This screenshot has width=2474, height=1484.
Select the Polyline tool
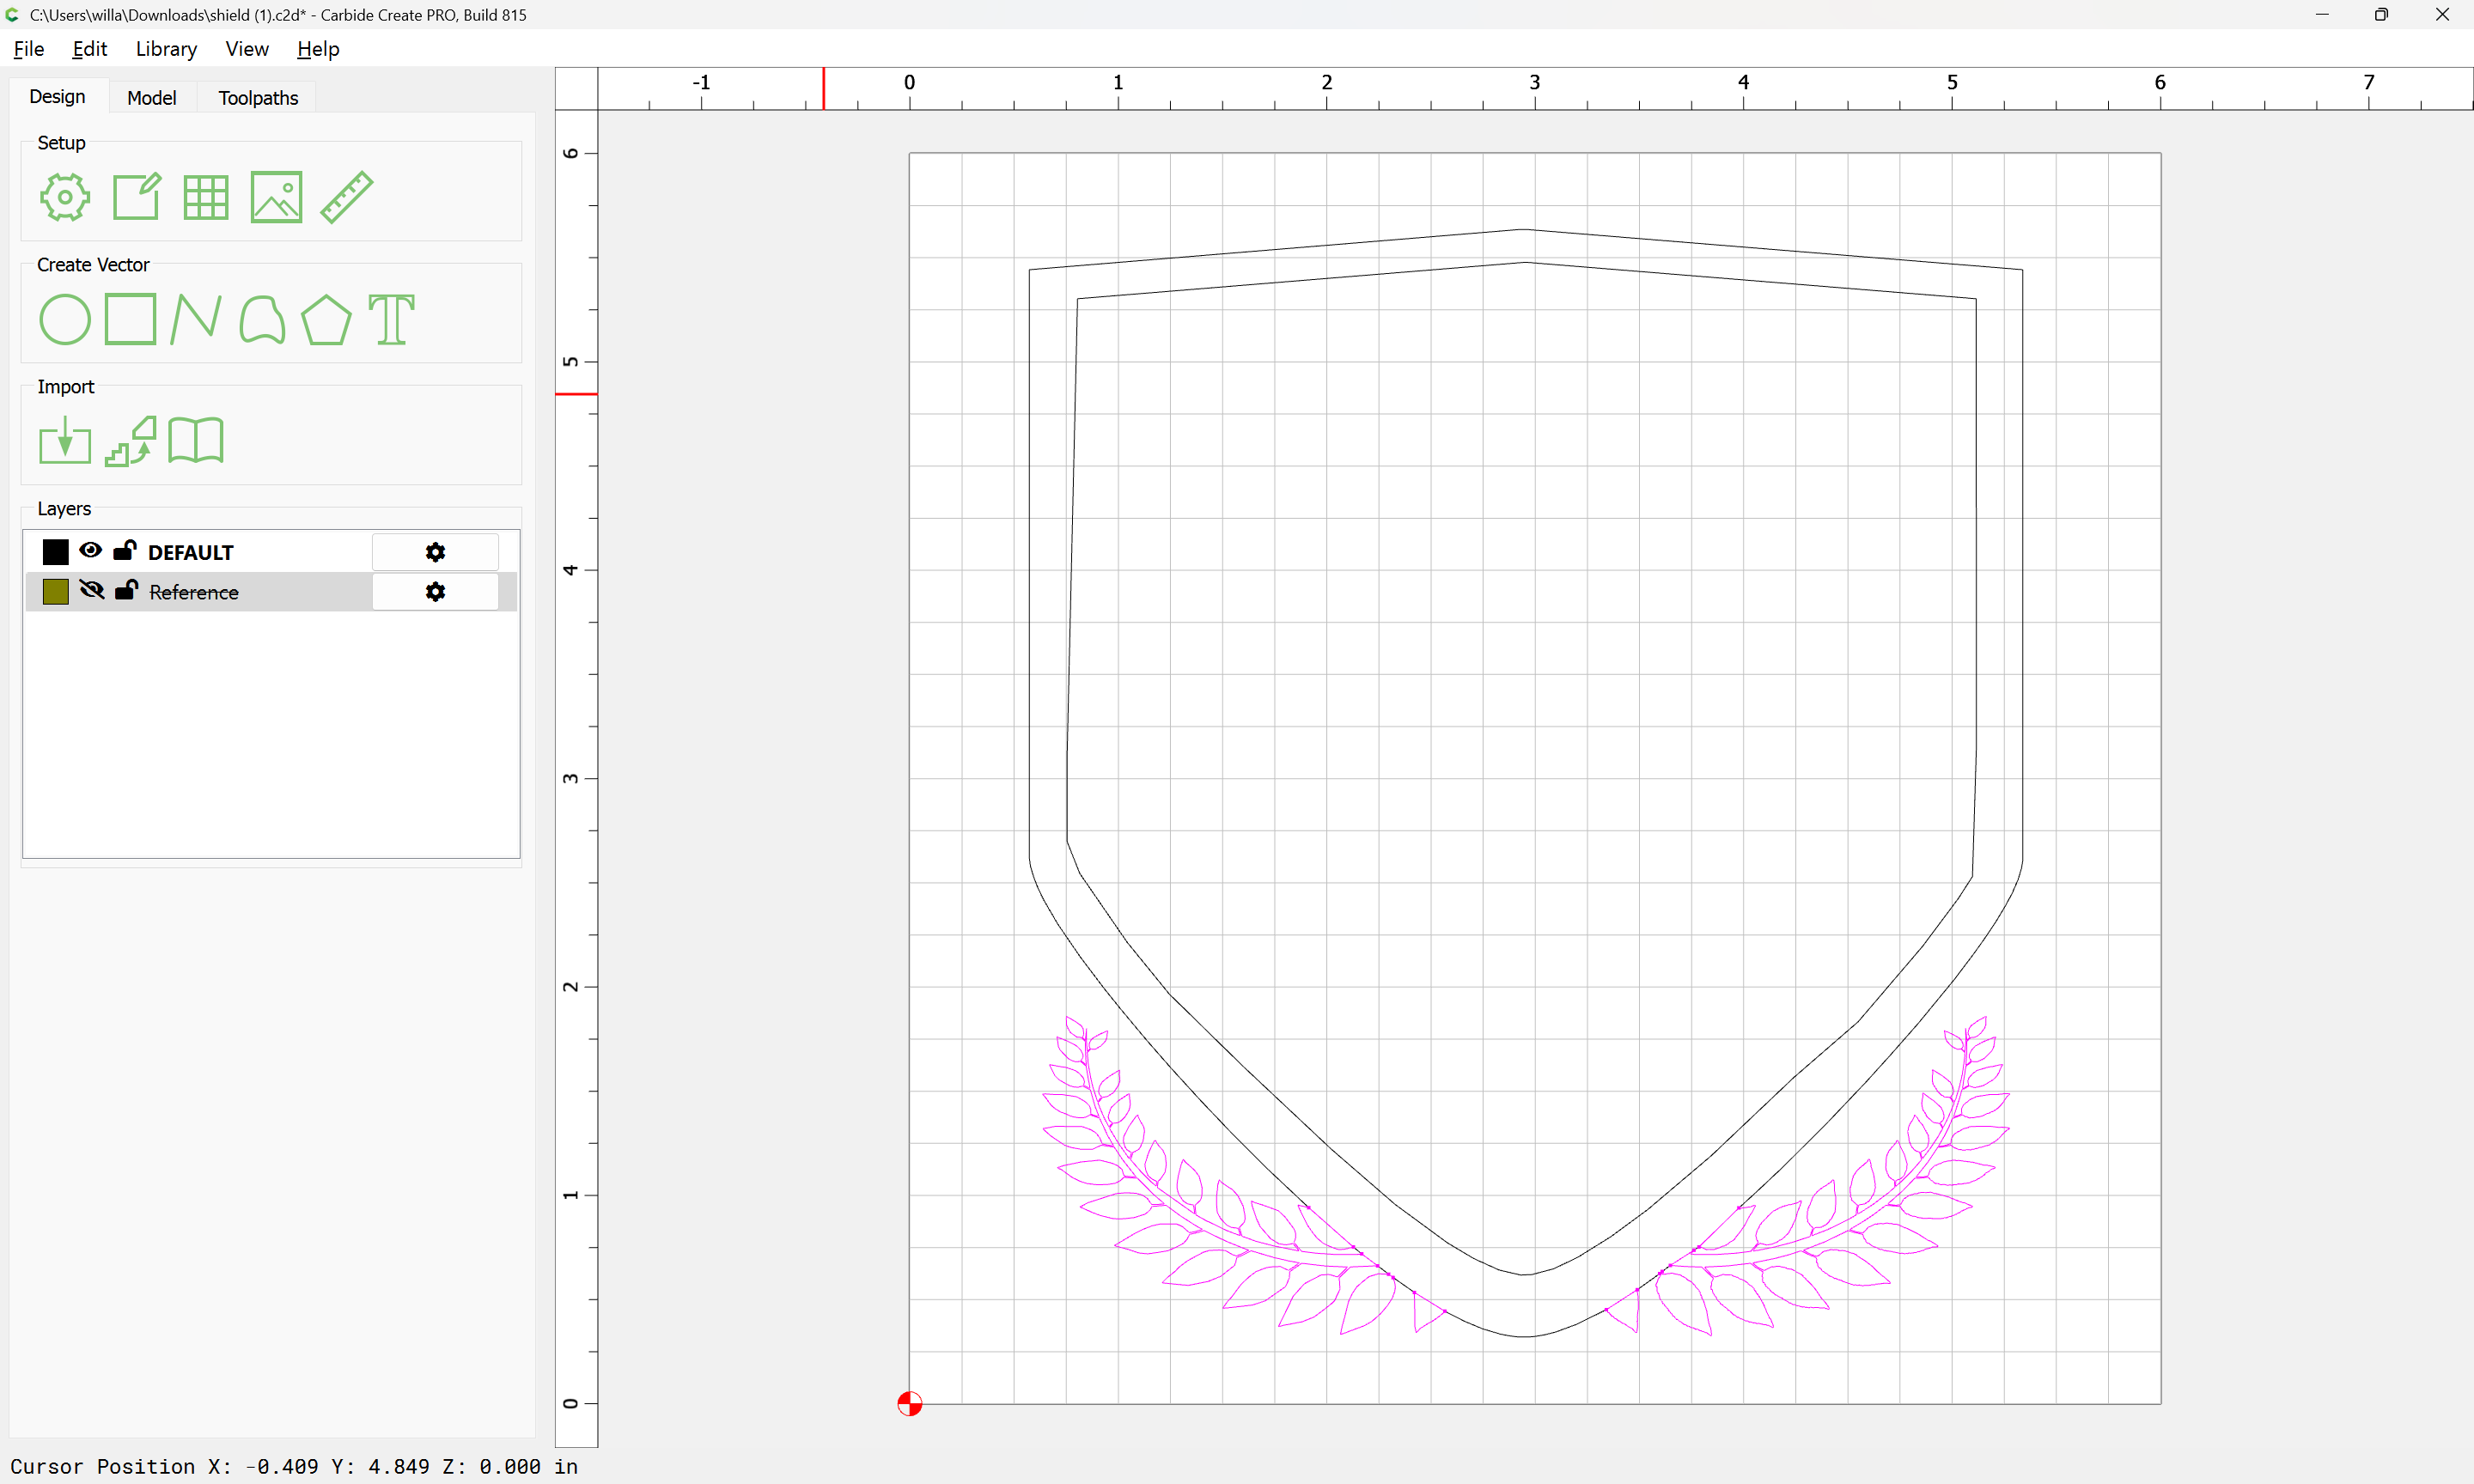click(196, 319)
